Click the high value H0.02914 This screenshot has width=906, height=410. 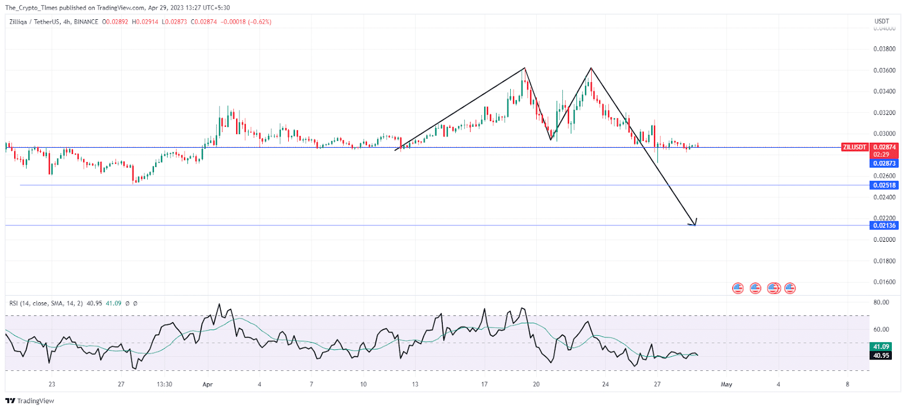click(145, 22)
